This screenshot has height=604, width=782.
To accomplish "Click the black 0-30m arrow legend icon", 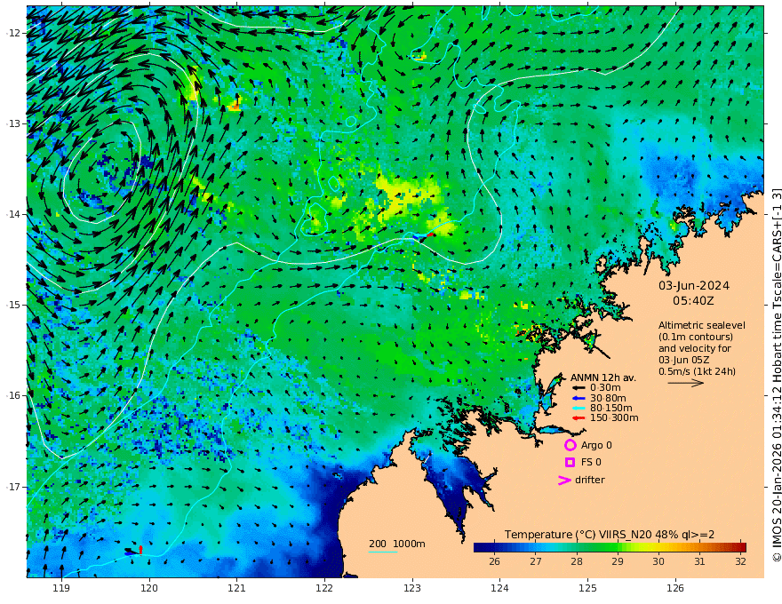I will point(578,388).
